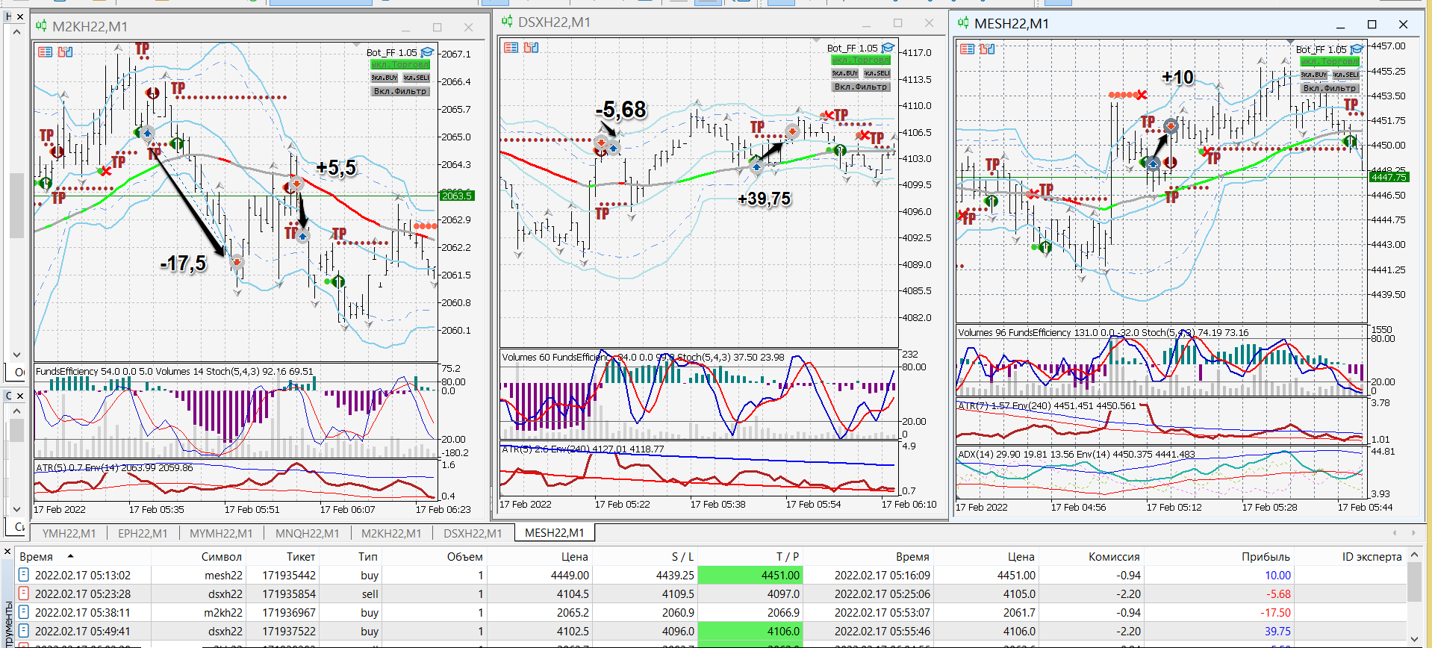Click the buy deal icon on the 05:49:41 row

click(24, 631)
